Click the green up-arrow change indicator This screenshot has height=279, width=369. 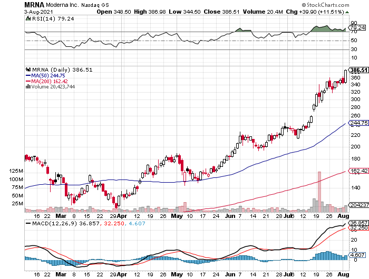point(347,12)
